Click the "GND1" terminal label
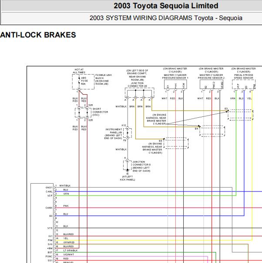The width and height of the screenshot is (262, 263). [x=49, y=188]
